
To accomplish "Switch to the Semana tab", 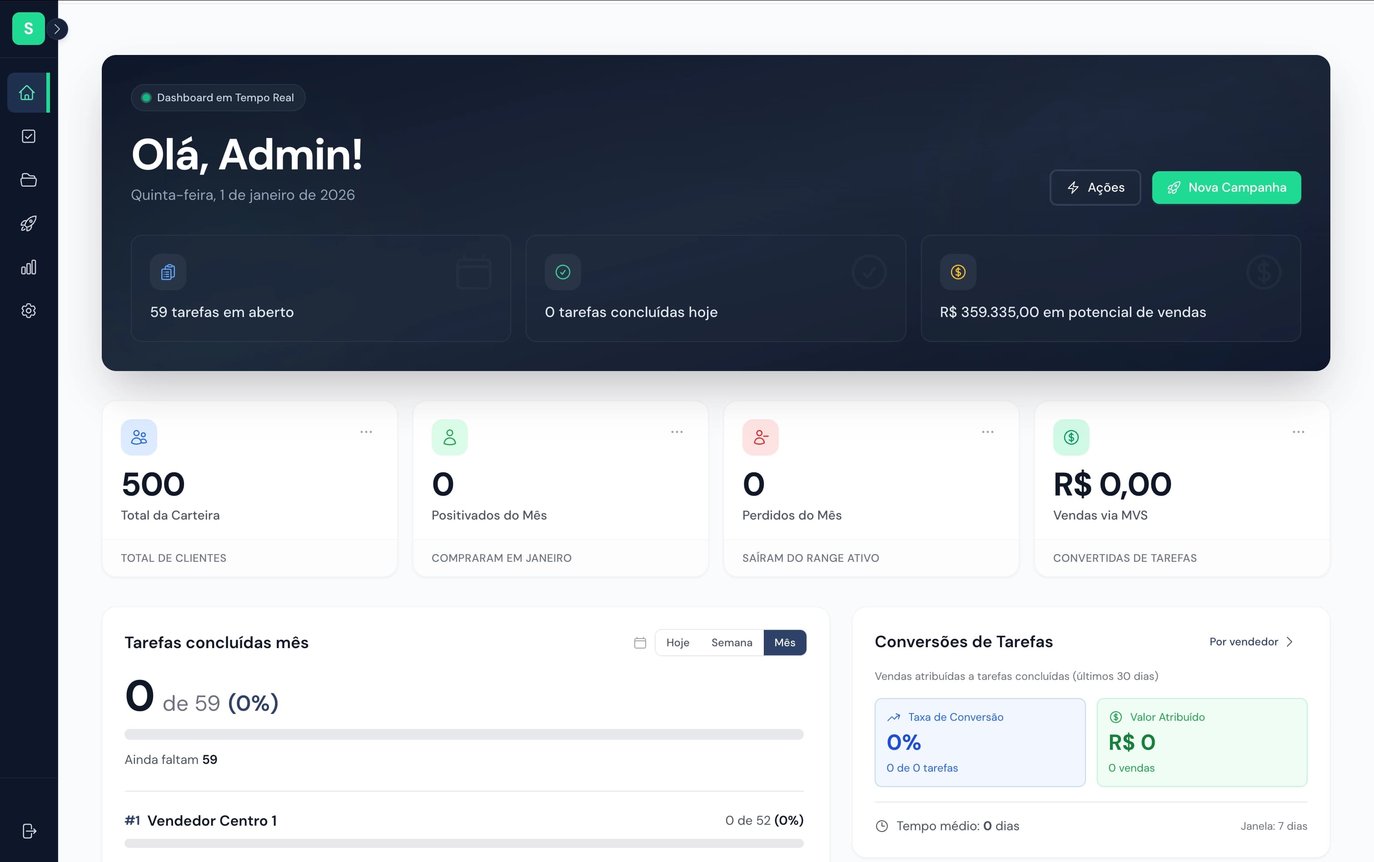I will click(x=732, y=642).
